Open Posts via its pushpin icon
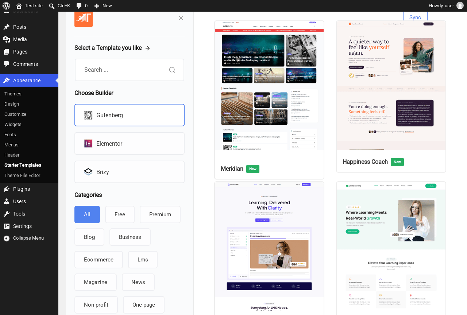Screen dimensions: 467x315 pos(7,27)
